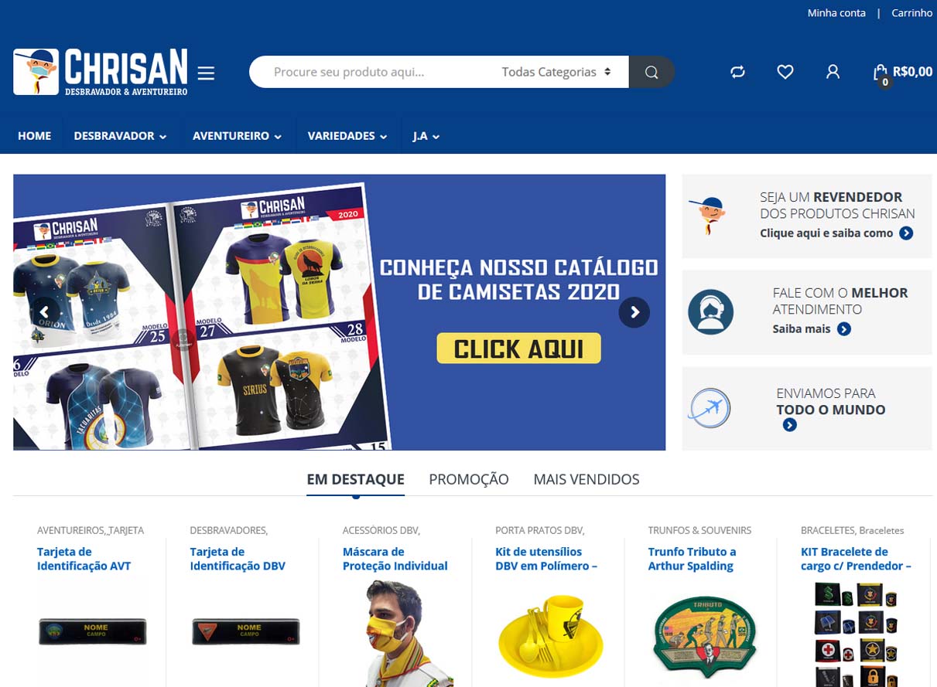Open 'Carrinho' link at top
The image size is (937, 687).
click(x=911, y=13)
